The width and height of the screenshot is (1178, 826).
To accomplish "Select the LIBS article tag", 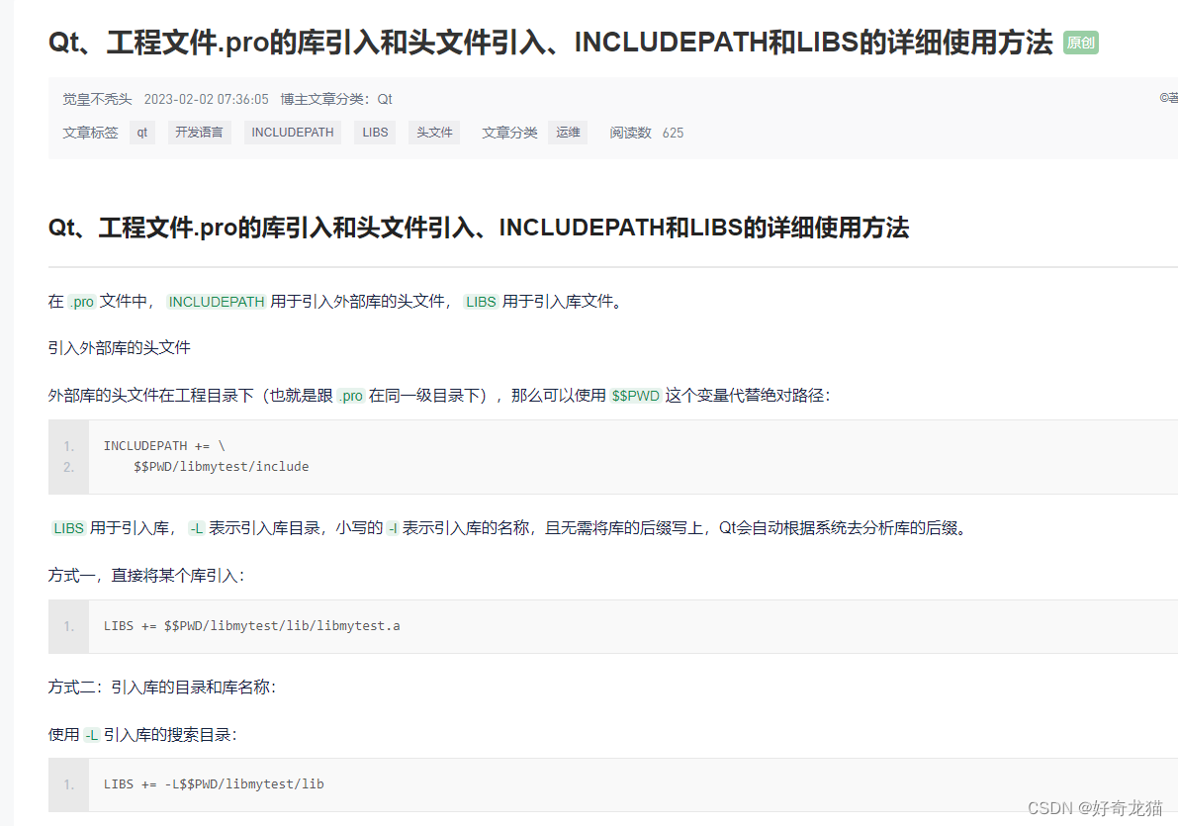I will (375, 133).
